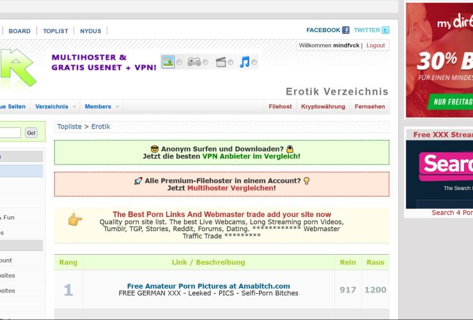Click the picture category icon
Viewport: 473px width, 320px height.
tap(168, 62)
